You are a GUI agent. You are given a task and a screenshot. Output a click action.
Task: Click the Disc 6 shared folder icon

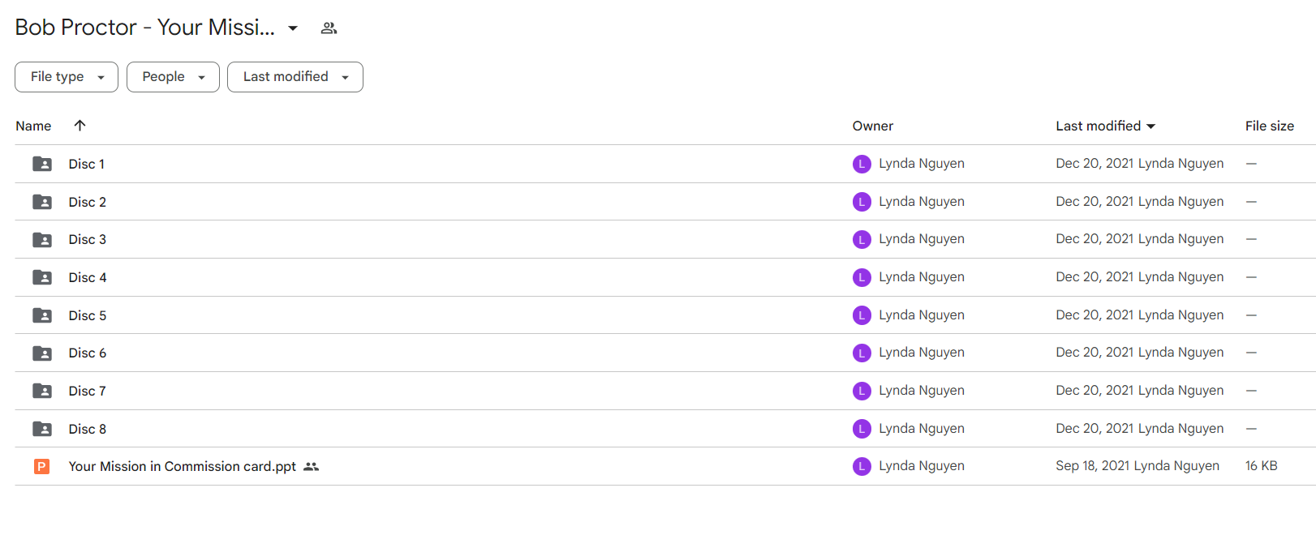tap(42, 353)
